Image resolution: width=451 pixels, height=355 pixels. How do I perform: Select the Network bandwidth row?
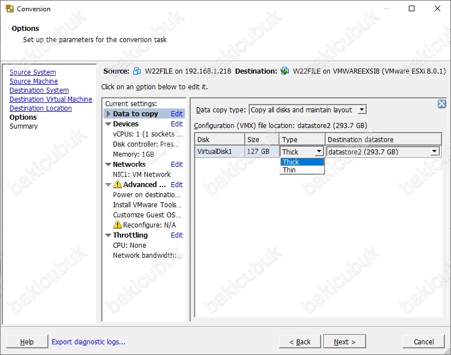point(147,256)
